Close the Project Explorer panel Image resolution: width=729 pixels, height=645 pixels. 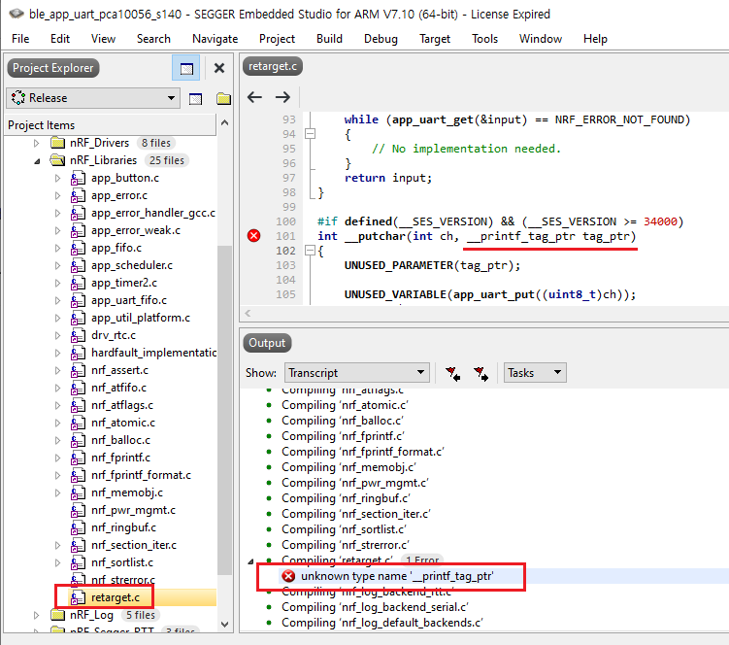[x=219, y=68]
